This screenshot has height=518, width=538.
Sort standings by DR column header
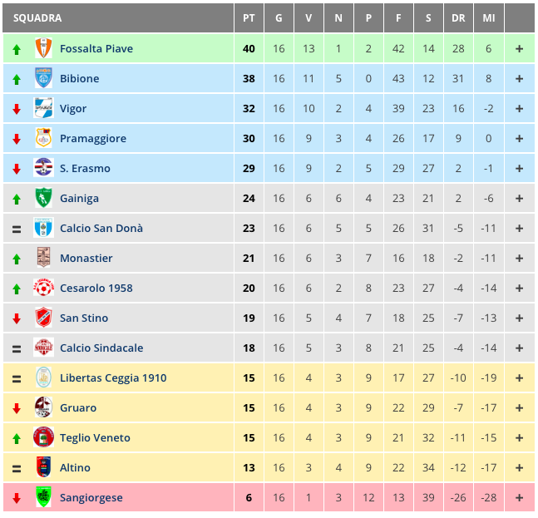[x=458, y=17]
